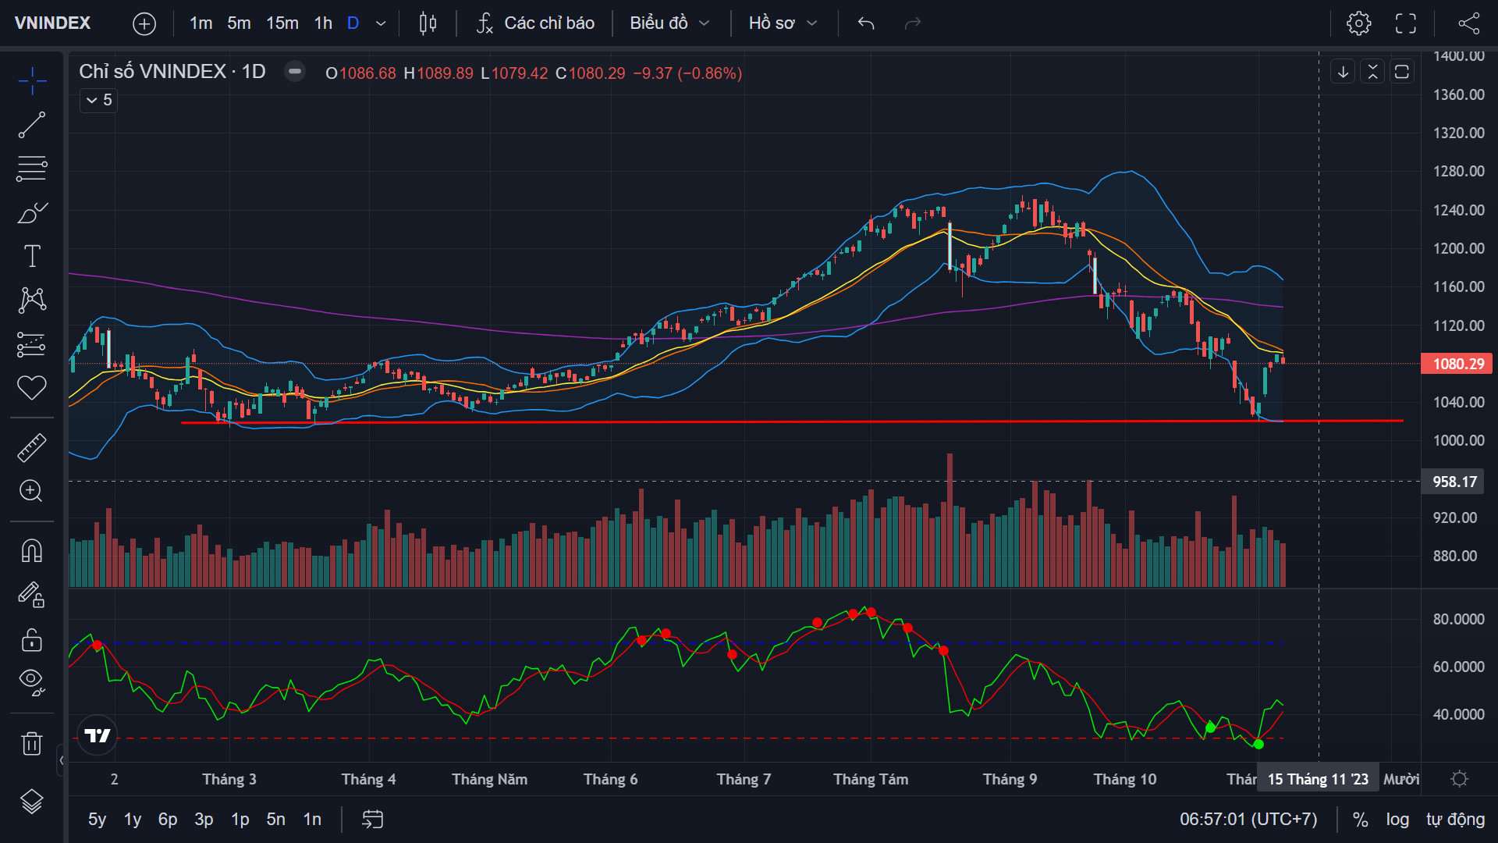Open the measure ruler tool

coord(32,447)
